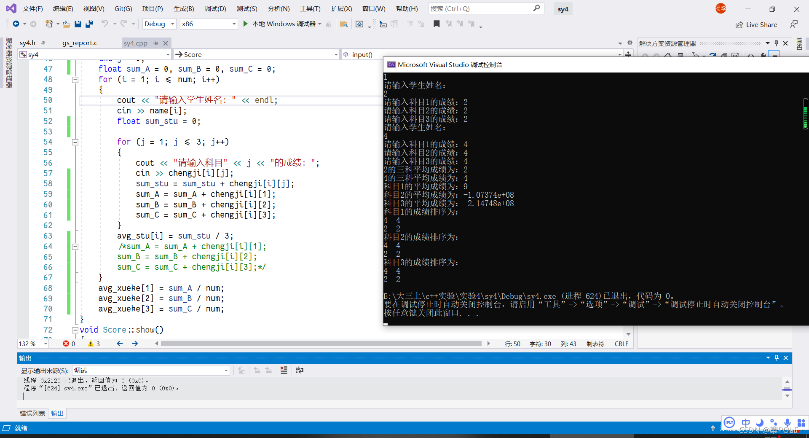Open the 显示输出来源 dropdown set to 调试
The height and width of the screenshot is (438, 809).
point(151,370)
